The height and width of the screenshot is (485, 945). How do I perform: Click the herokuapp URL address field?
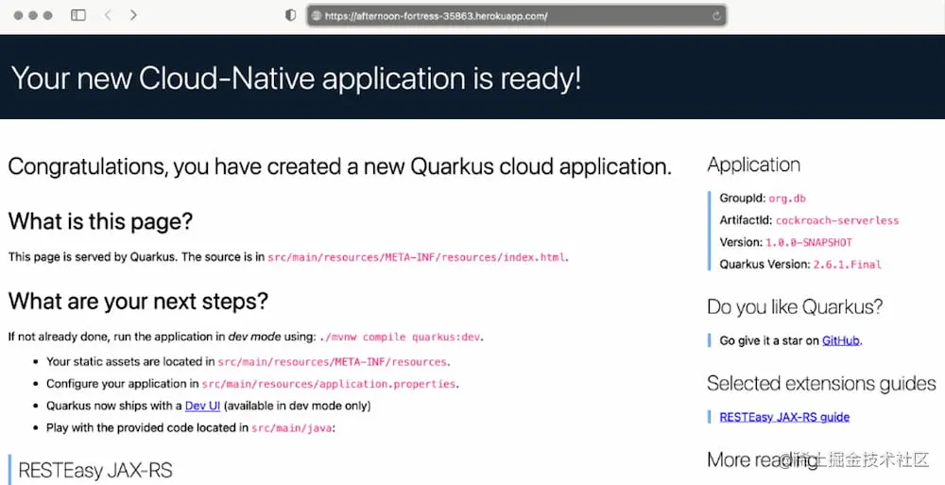[x=517, y=16]
